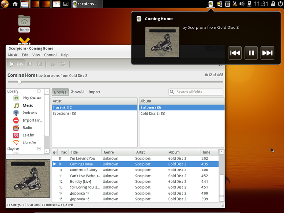Click Rhythmbox icon in popup header
The height and width of the screenshot is (213, 284).
pos(139,18)
